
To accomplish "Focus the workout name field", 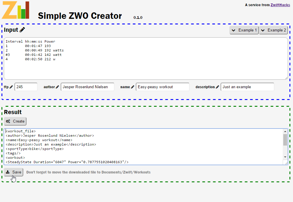I will point(163,87).
